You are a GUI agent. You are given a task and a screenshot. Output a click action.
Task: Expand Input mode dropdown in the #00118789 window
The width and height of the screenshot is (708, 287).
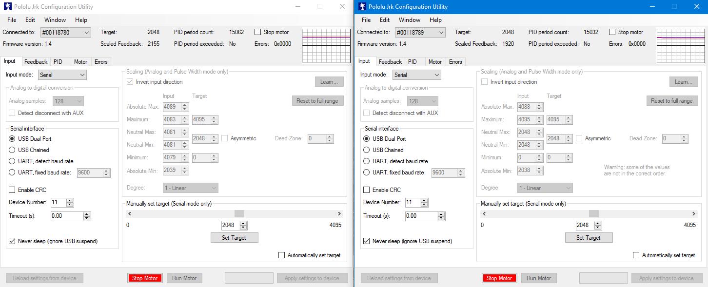click(x=417, y=75)
